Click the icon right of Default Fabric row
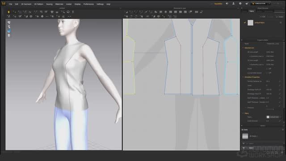The width and height of the screenshot is (286, 161). click(281, 23)
